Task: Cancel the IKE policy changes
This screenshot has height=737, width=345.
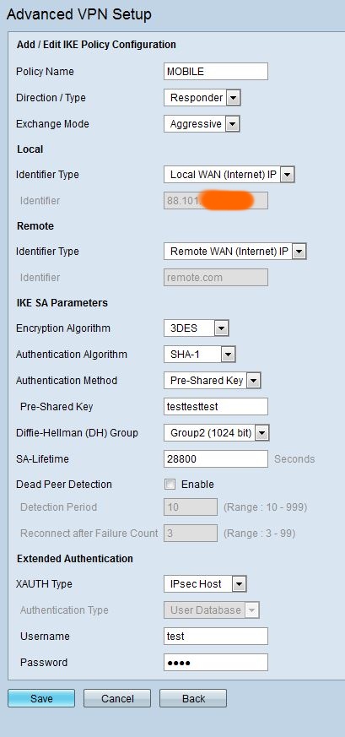Action: (117, 698)
